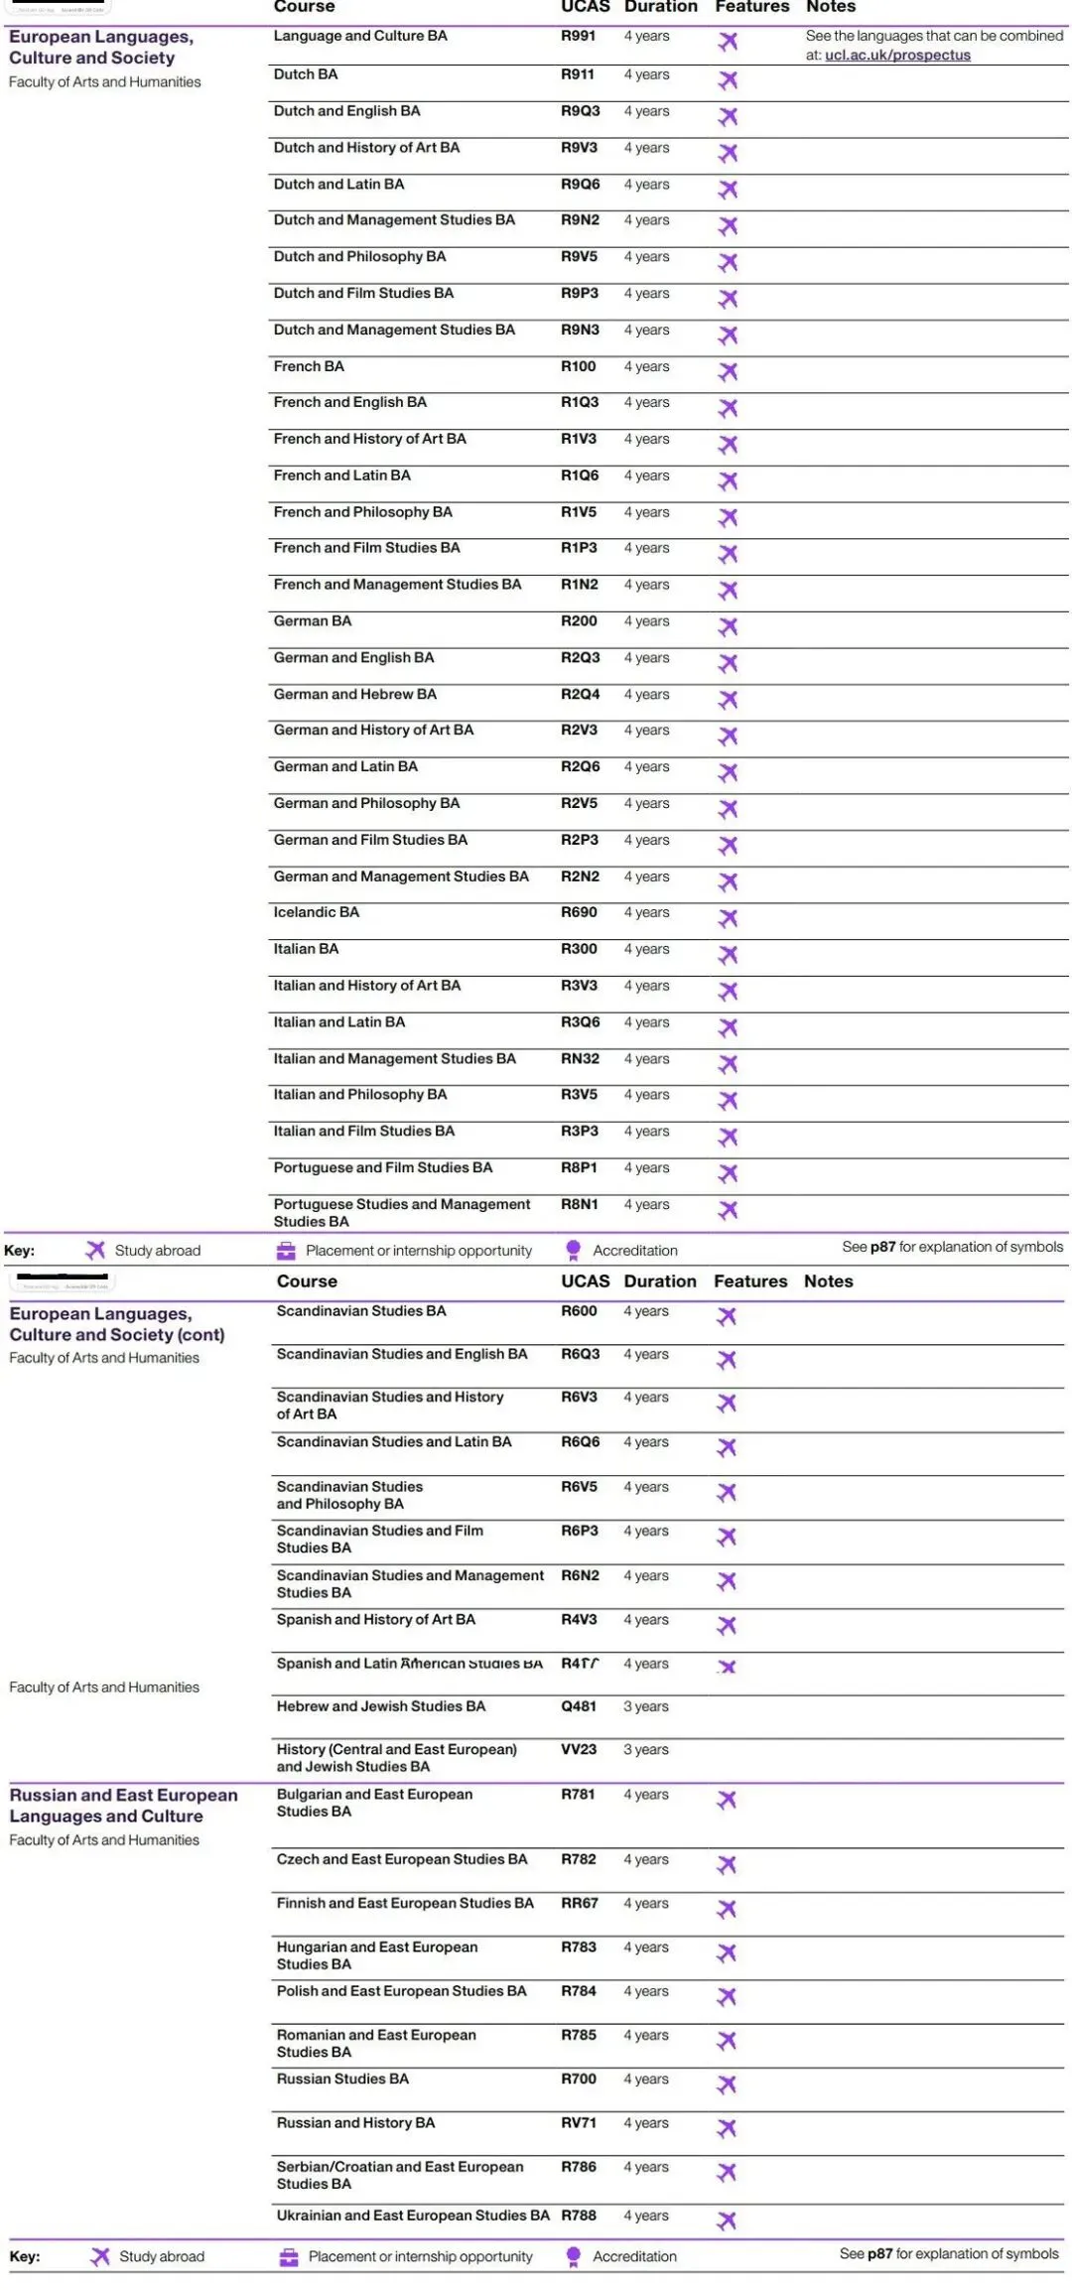
Task: Click study abroad icon for Czech and East European Studies BA
Action: click(727, 1866)
